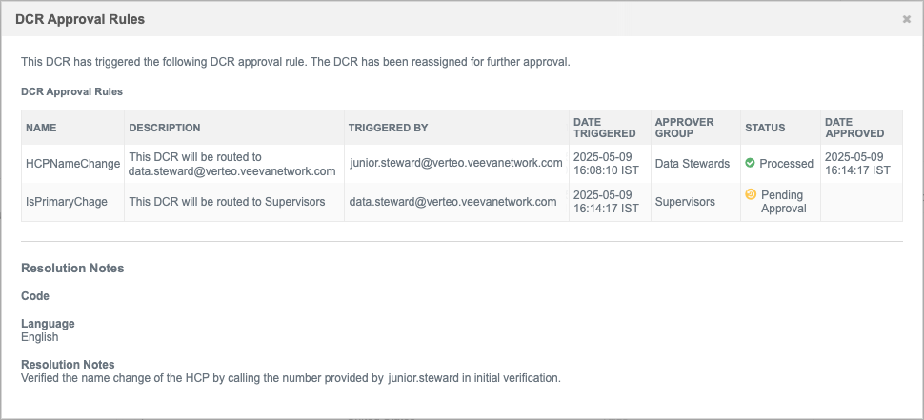Click the orange Pending Approval status icon
The width and height of the screenshot is (924, 420).
pos(751,194)
